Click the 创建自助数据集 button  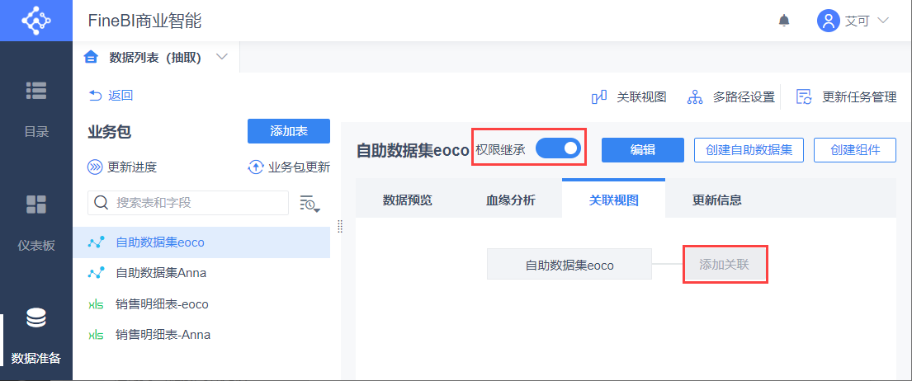pos(749,149)
